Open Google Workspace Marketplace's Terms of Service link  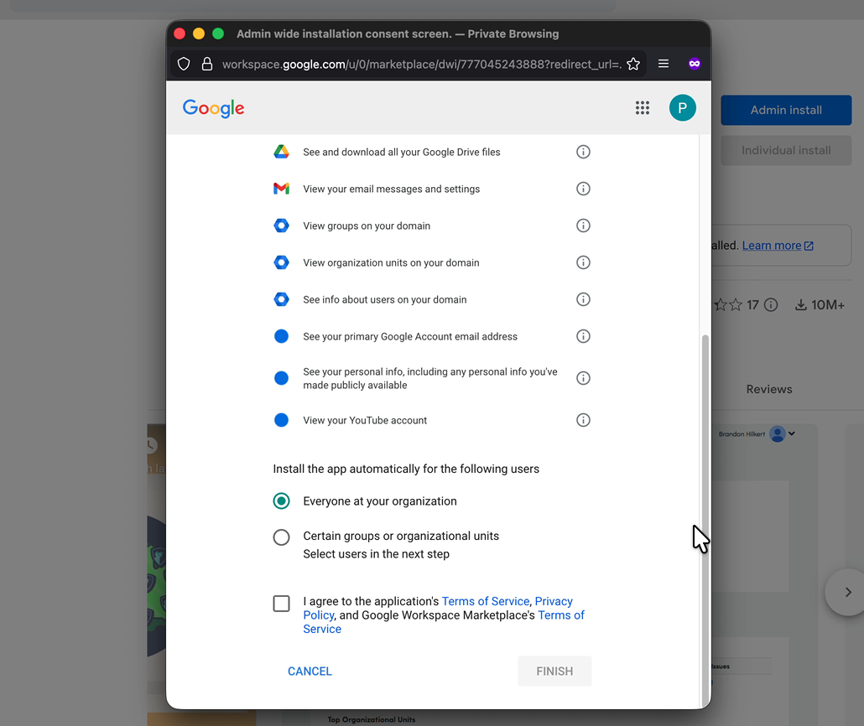[561, 615]
